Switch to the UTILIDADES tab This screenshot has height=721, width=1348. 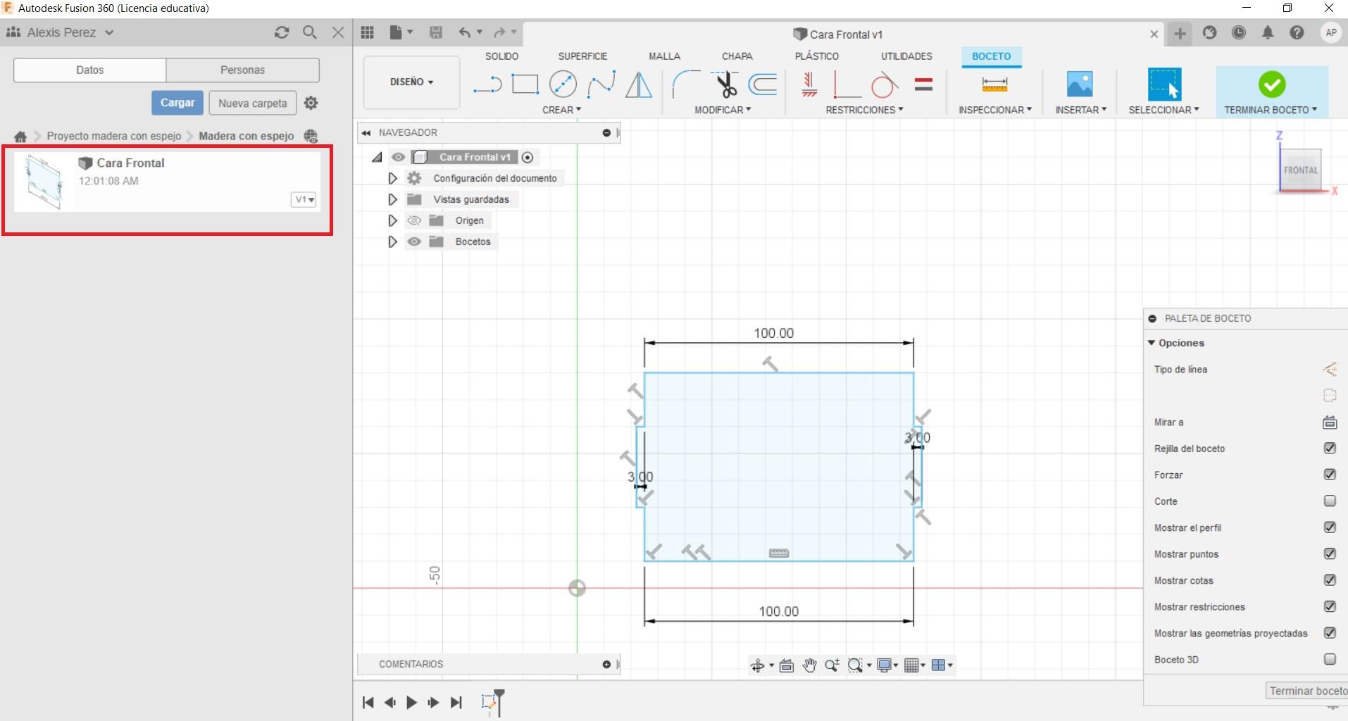point(906,56)
